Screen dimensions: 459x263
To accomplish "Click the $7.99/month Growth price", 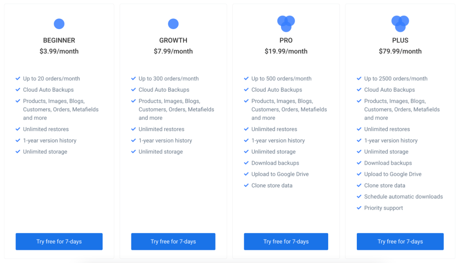I will click(x=173, y=51).
